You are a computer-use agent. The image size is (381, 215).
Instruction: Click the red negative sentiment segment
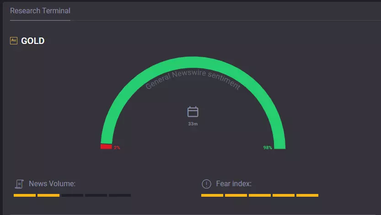[106, 146]
